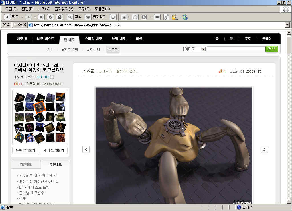
Task: Click the Print toolbar icon
Action: (135, 17)
